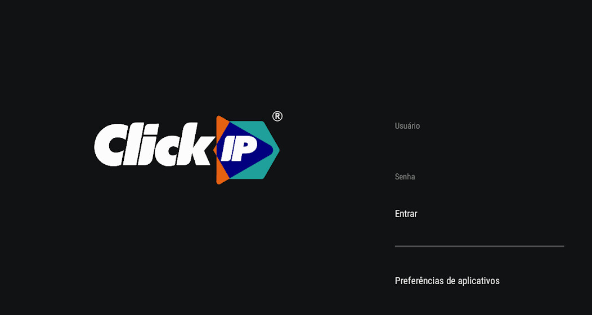Image resolution: width=592 pixels, height=315 pixels.
Task: Click the large letter C of logo
Action: point(110,145)
